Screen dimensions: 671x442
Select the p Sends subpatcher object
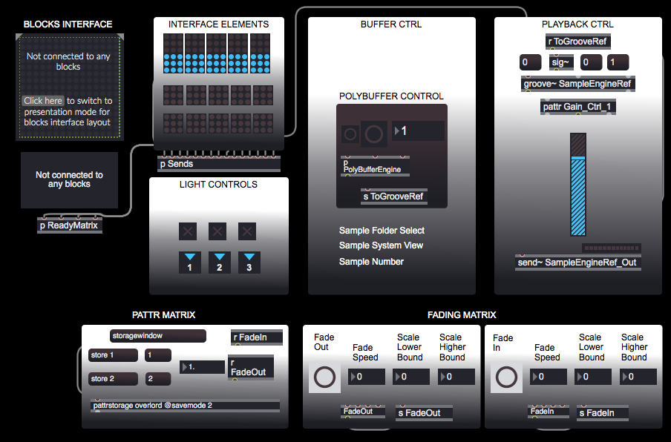219,164
